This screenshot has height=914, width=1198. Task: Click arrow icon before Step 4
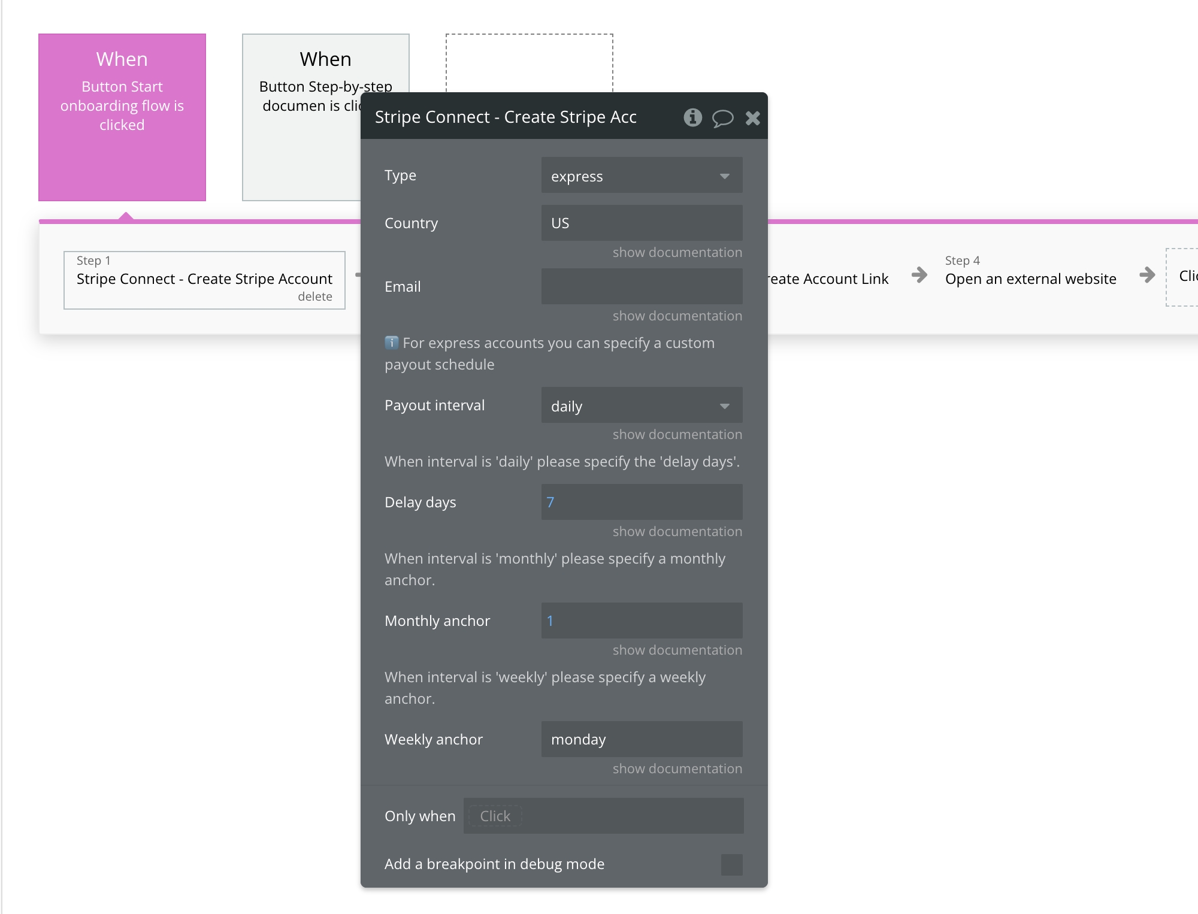point(919,276)
